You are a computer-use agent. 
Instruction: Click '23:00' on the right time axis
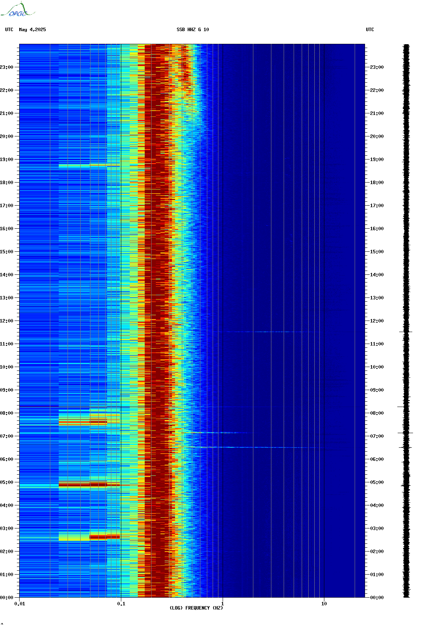click(377, 67)
